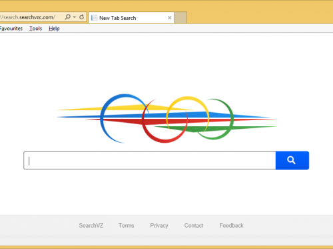Select the New Tab Search tab
333x249 pixels.
131,18
